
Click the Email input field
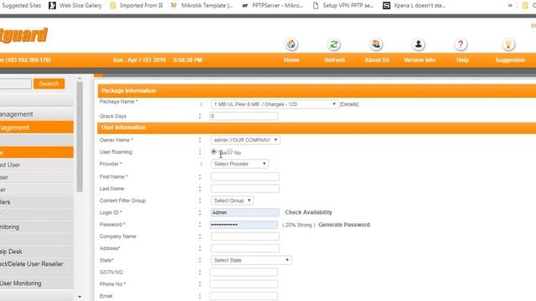[244, 296]
